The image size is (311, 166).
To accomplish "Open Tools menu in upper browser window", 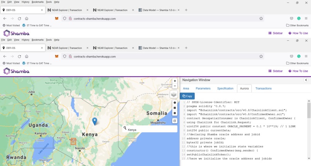I will tap(49, 2).
